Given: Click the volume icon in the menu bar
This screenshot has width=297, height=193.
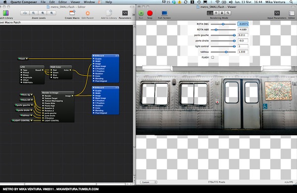Looking at the screenshot, I should click(231, 2).
